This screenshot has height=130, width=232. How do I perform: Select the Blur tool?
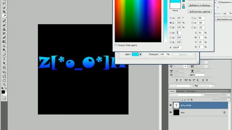(4, 46)
